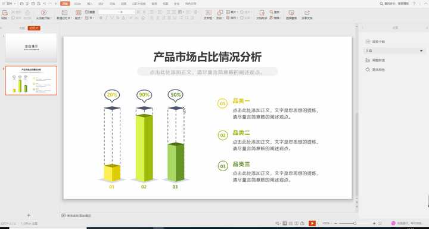Open the Insert ribbon tab

[89, 4]
